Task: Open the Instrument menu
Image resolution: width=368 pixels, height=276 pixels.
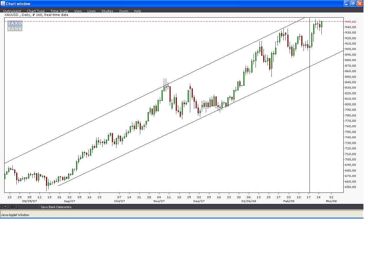Action: [12, 11]
